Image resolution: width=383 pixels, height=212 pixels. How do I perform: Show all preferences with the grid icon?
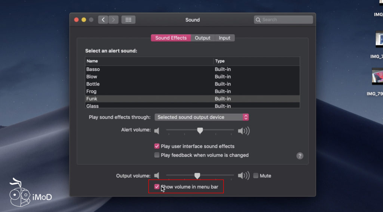pyautogui.click(x=129, y=20)
